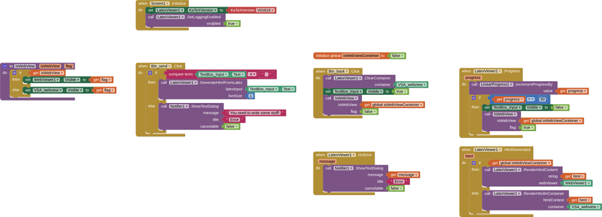This screenshot has width=602, height=217.
Task: Open IsWebView procedure dropdown in Btn_back call
Action: (x=346, y=98)
